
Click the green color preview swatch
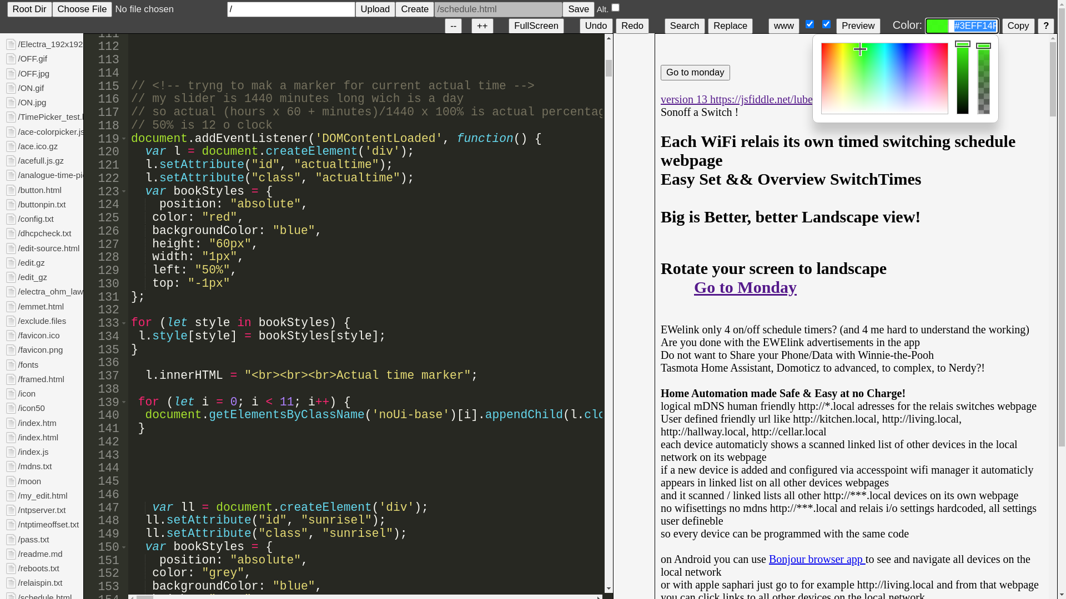coord(937,26)
